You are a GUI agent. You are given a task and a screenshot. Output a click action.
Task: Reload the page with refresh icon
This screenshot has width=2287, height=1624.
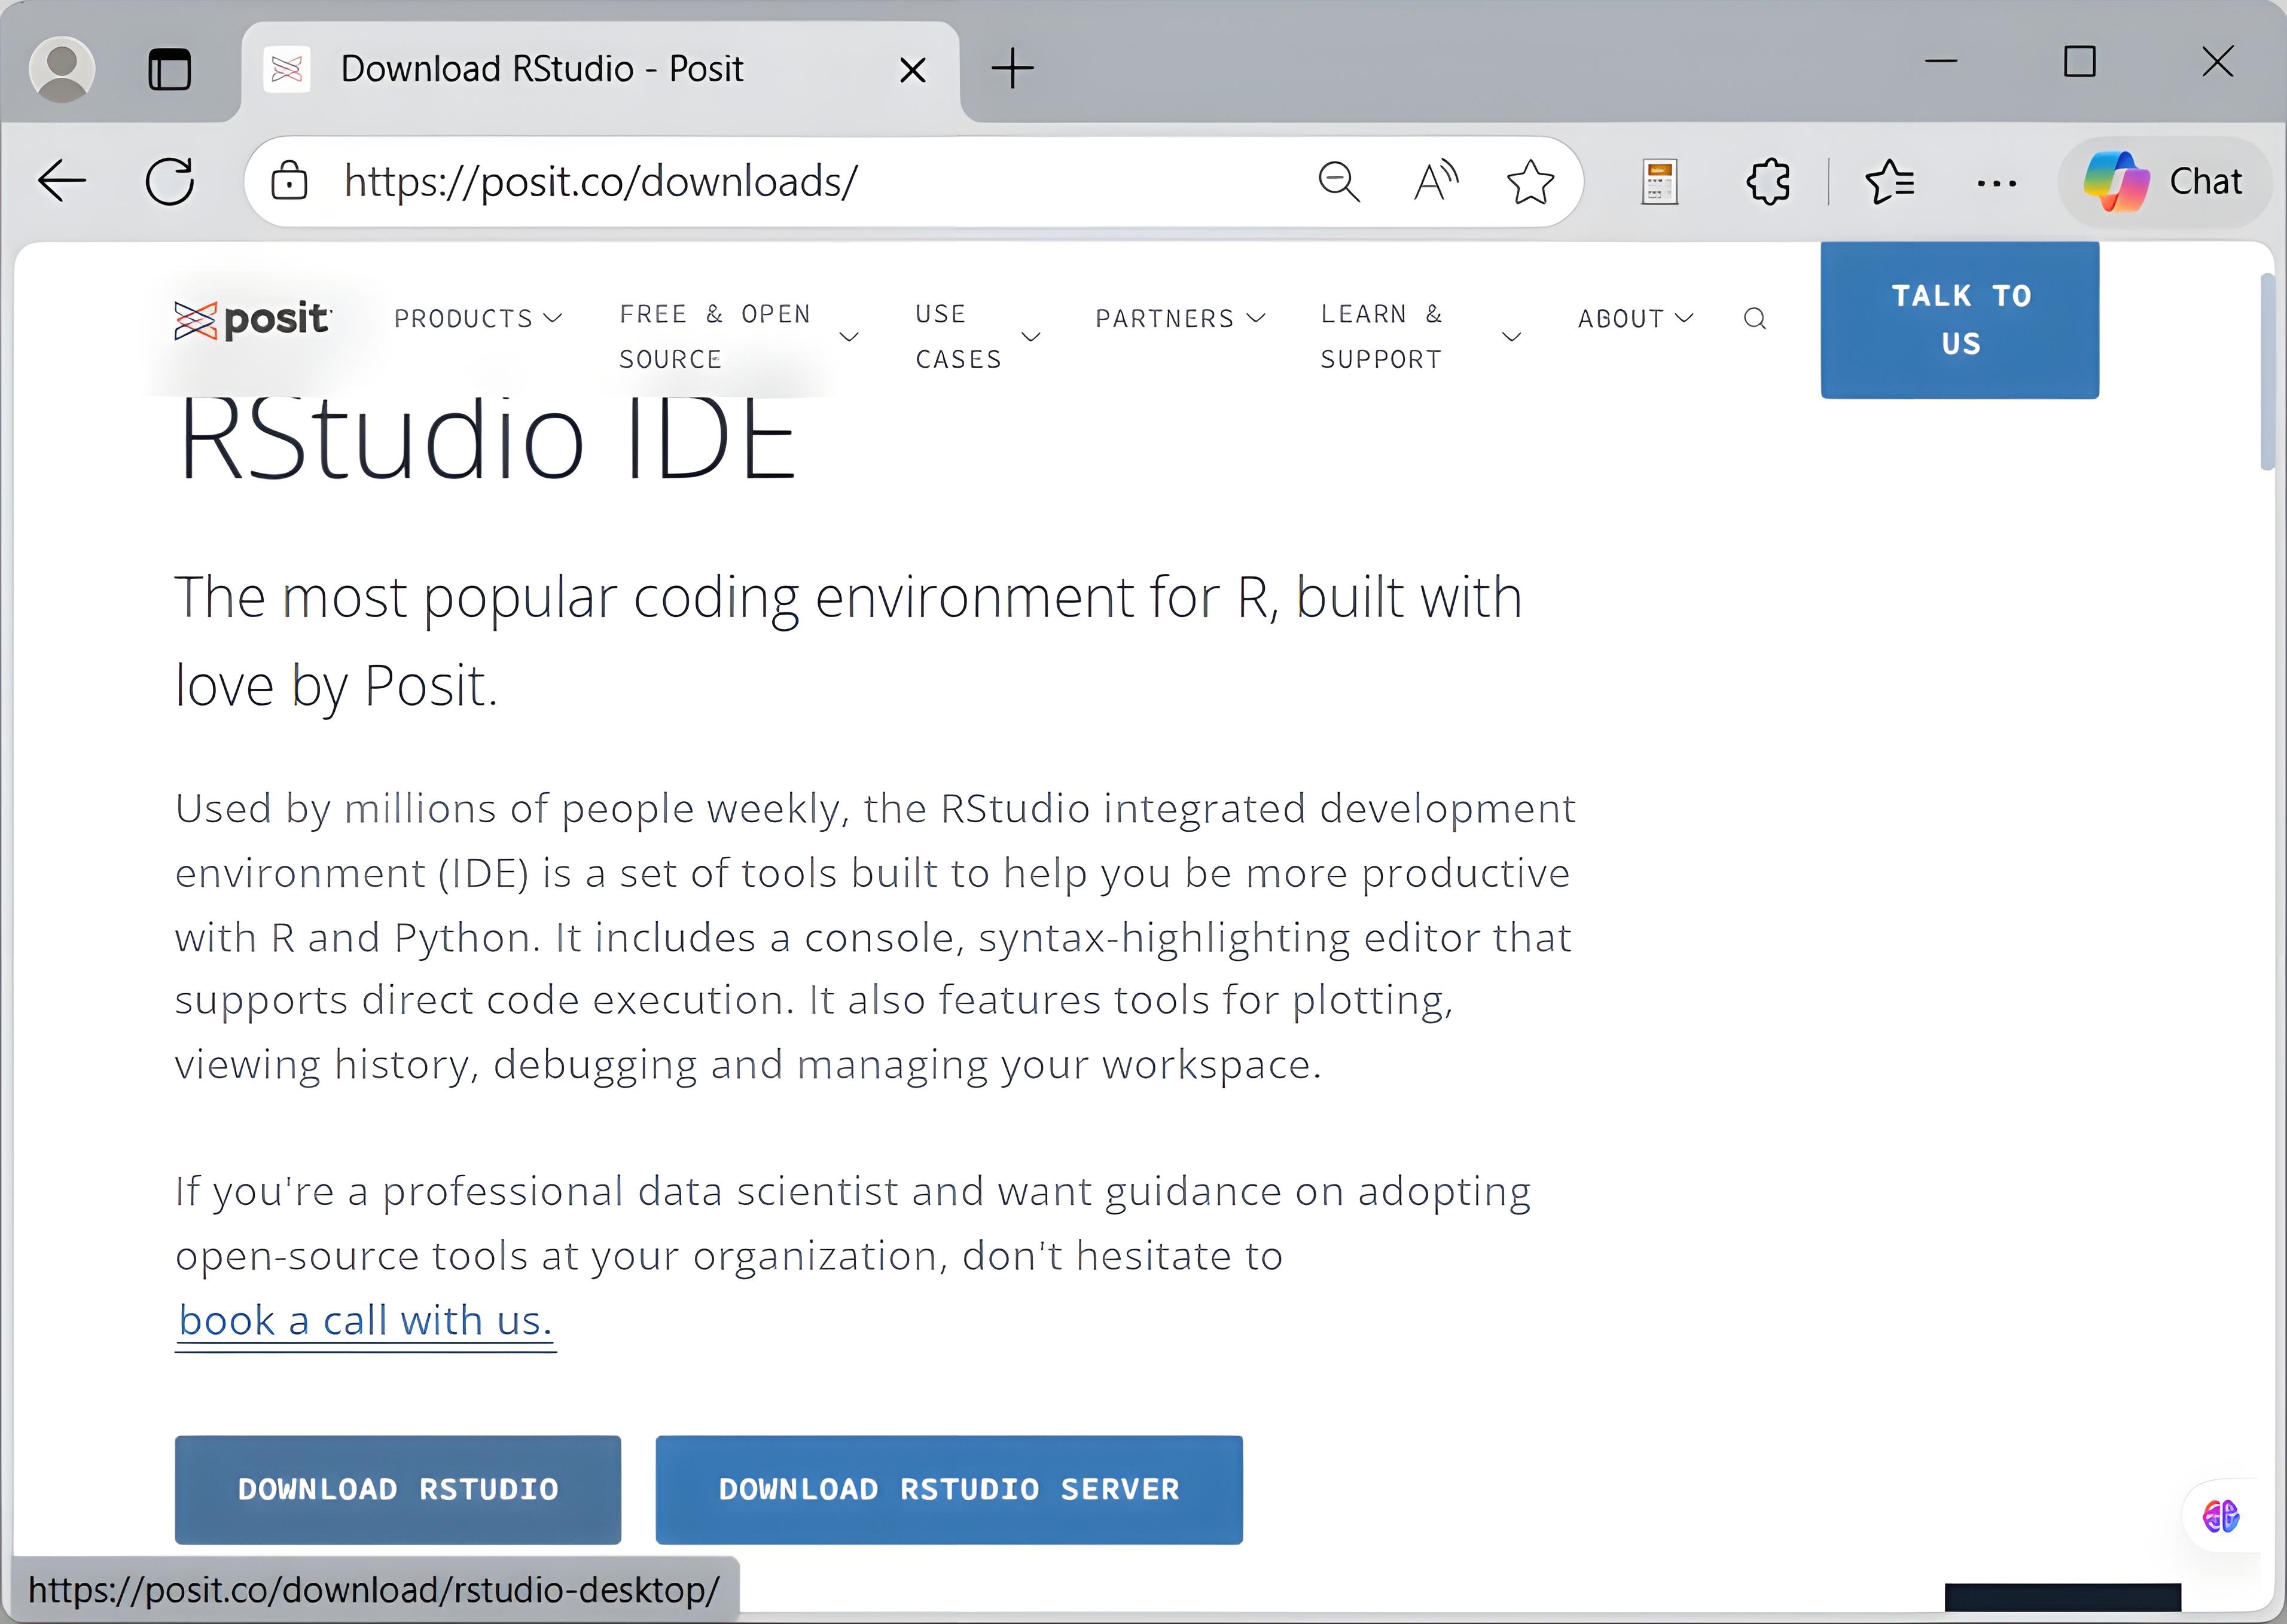click(170, 181)
